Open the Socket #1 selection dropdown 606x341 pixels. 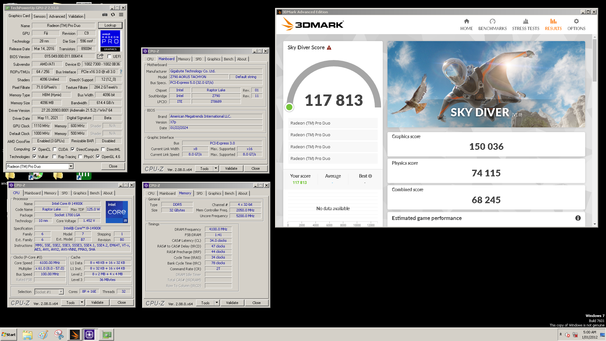click(61, 292)
